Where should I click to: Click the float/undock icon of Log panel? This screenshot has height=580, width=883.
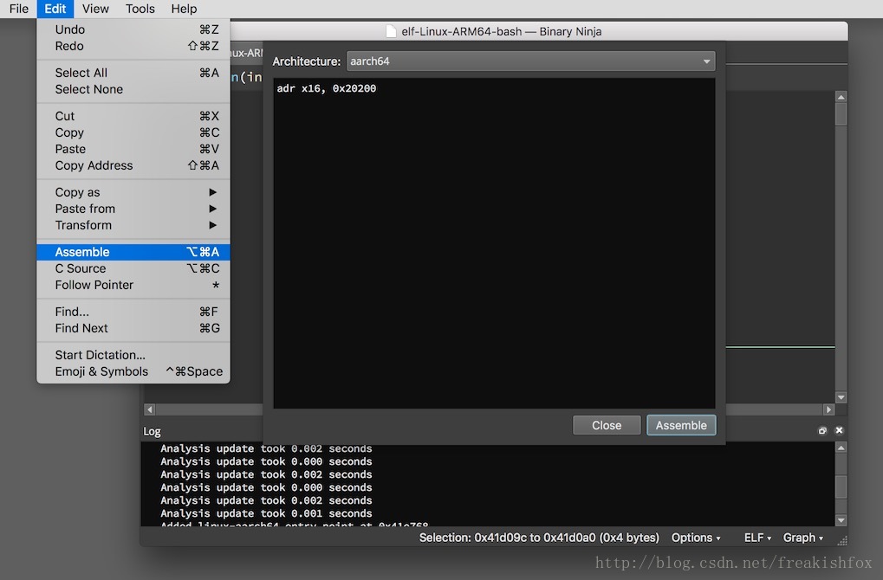822,430
